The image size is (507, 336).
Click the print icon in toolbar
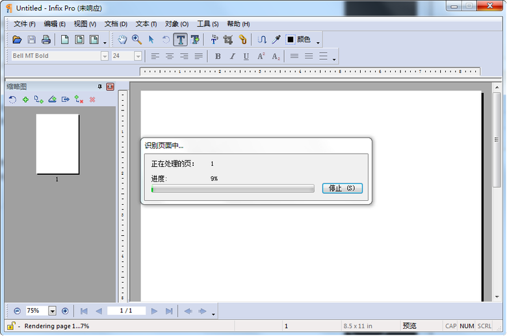(x=46, y=40)
